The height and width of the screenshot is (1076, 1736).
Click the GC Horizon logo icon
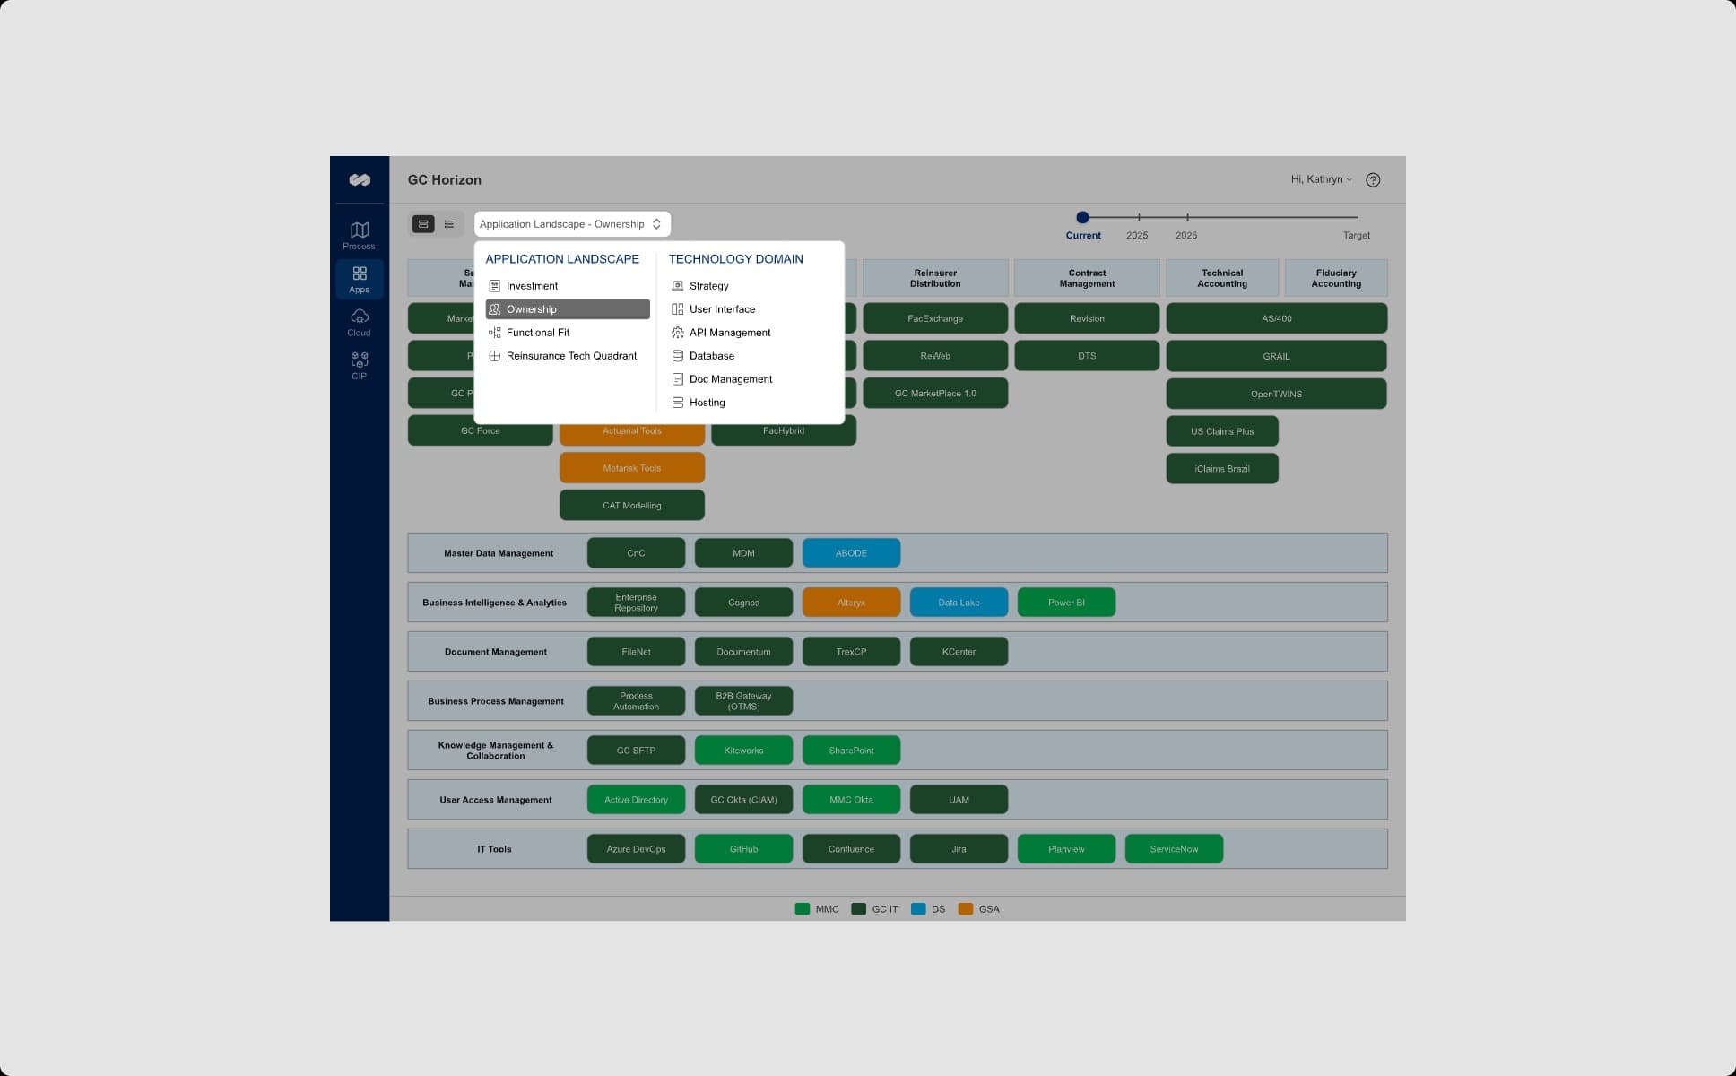tap(360, 180)
